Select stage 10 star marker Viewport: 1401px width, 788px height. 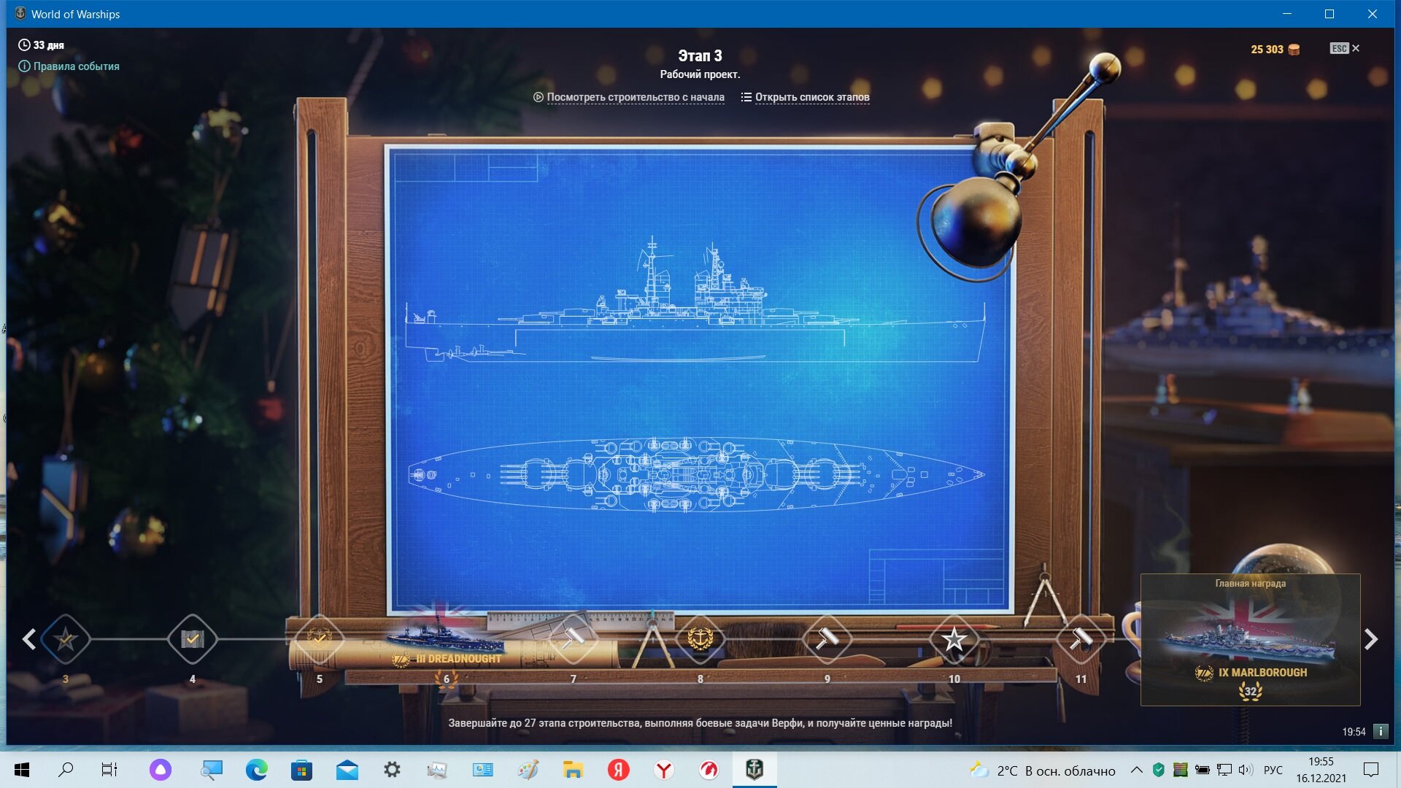[954, 639]
